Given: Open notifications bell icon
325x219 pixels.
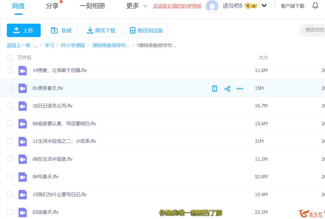Looking at the screenshot, I should pos(315,6).
